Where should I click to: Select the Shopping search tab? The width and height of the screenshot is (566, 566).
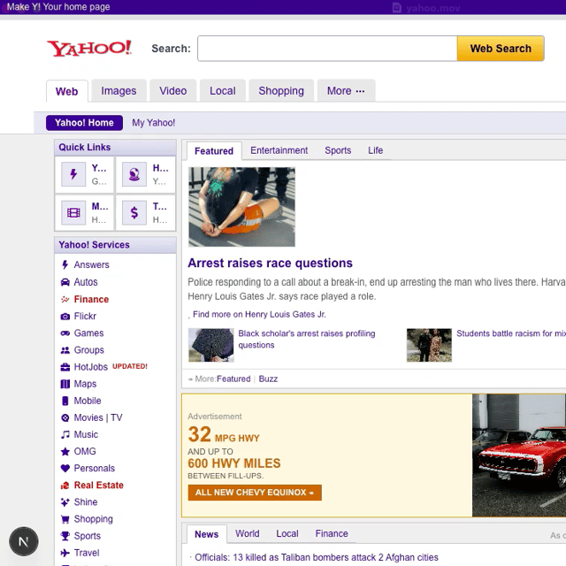pyautogui.click(x=281, y=90)
